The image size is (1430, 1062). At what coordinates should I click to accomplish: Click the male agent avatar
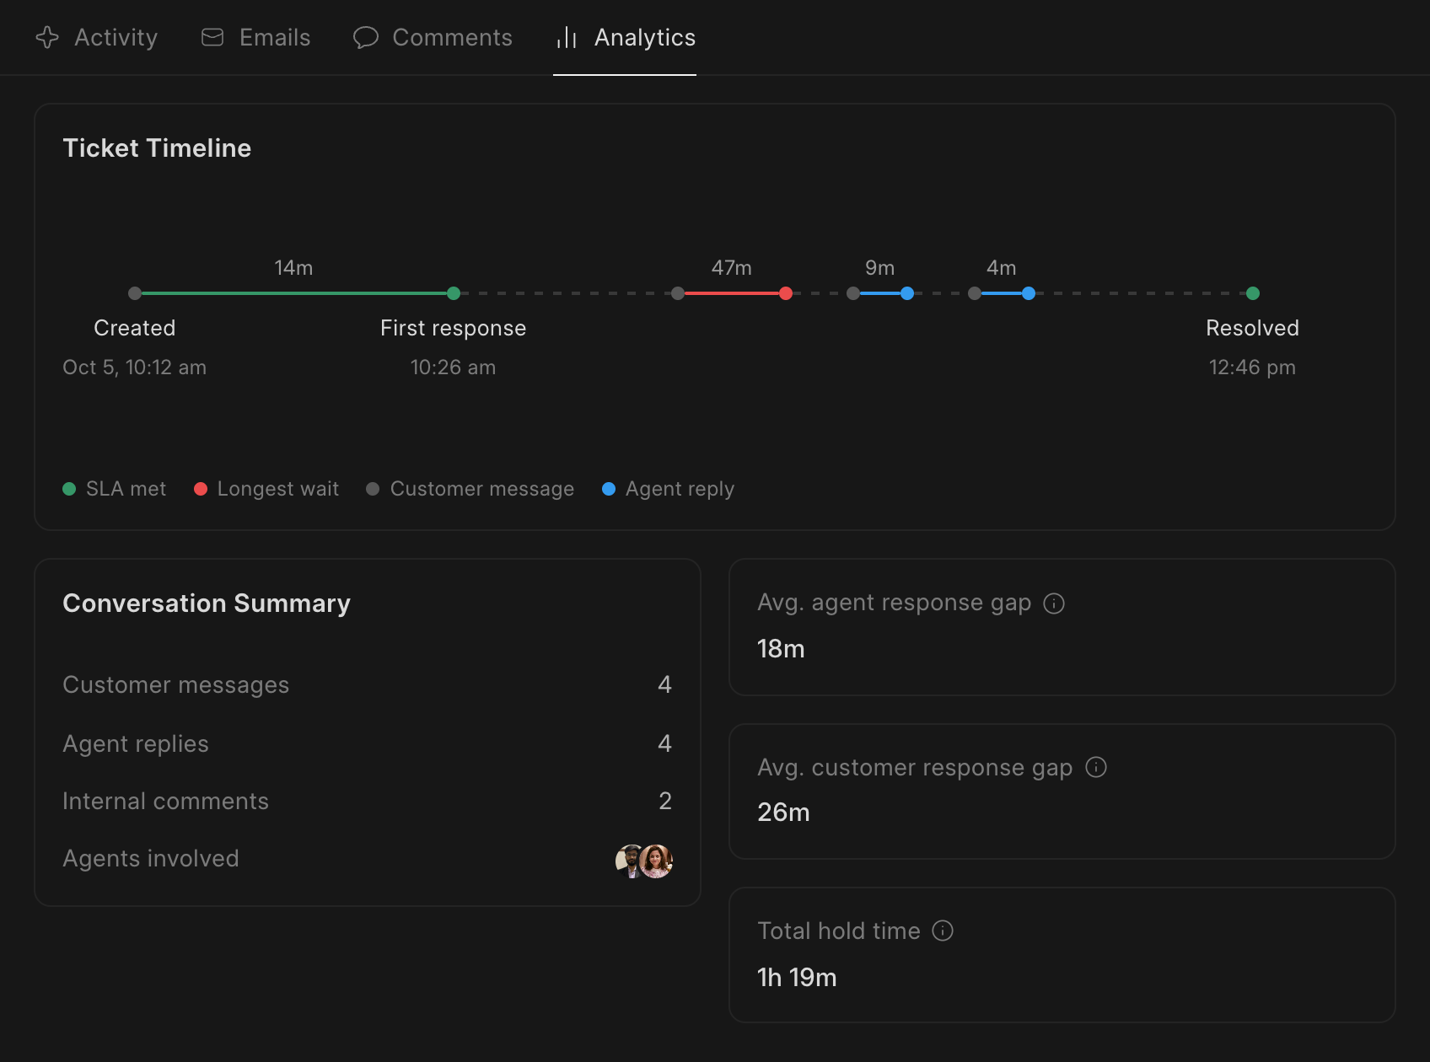[628, 861]
